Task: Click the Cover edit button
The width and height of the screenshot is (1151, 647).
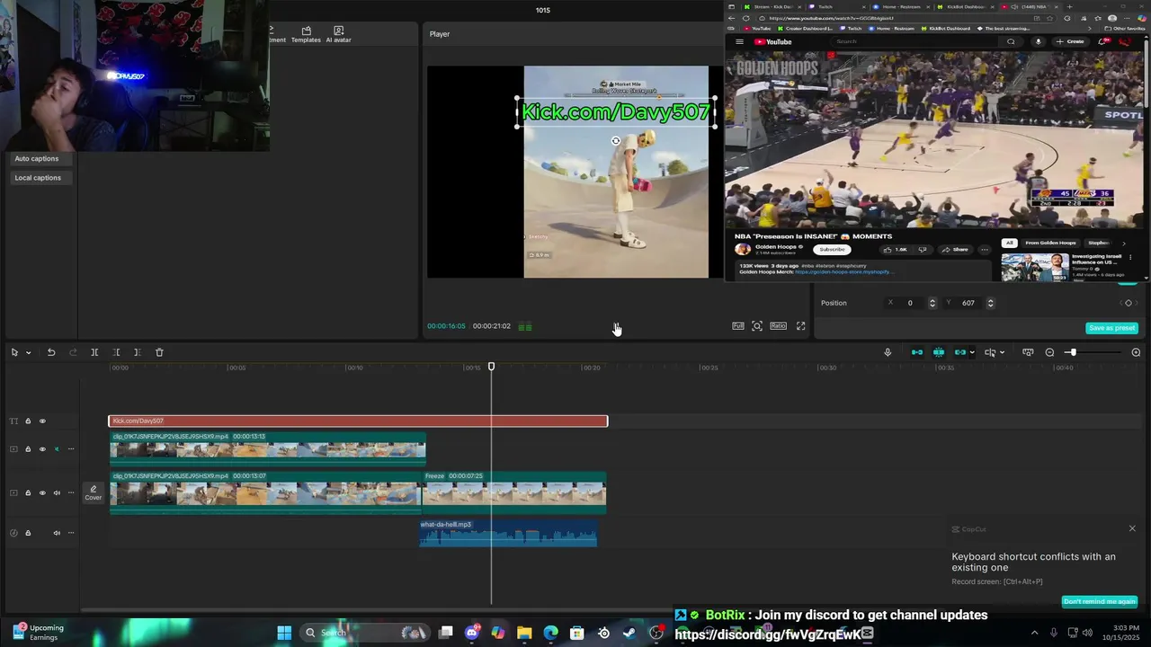Action: tap(94, 492)
